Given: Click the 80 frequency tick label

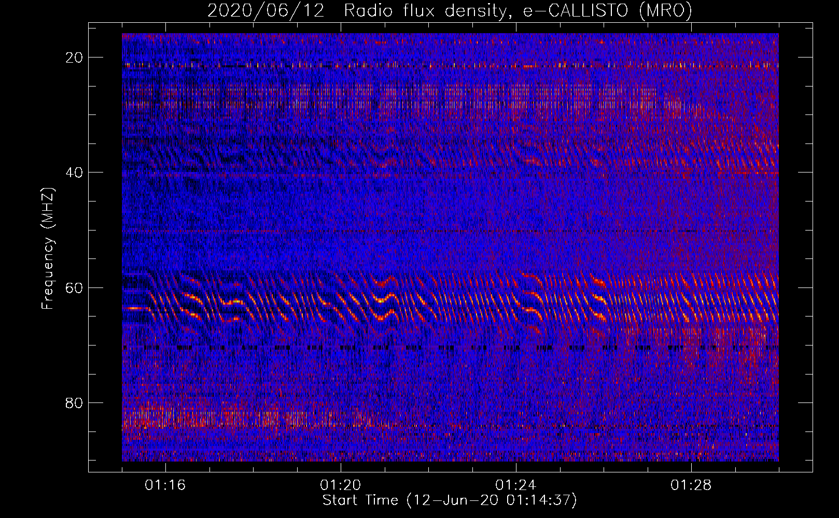Looking at the screenshot, I should (75, 402).
